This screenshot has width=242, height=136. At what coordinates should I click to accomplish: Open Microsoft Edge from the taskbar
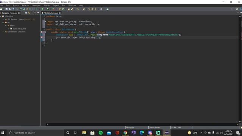tap(142, 133)
